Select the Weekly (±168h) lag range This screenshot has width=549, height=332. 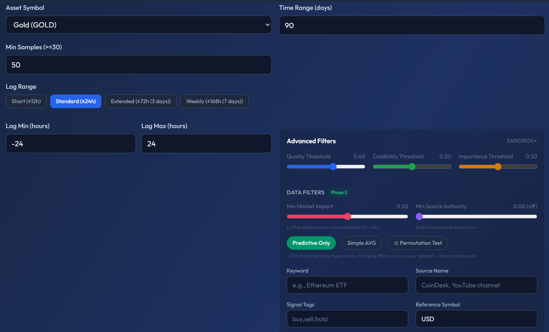[214, 101]
